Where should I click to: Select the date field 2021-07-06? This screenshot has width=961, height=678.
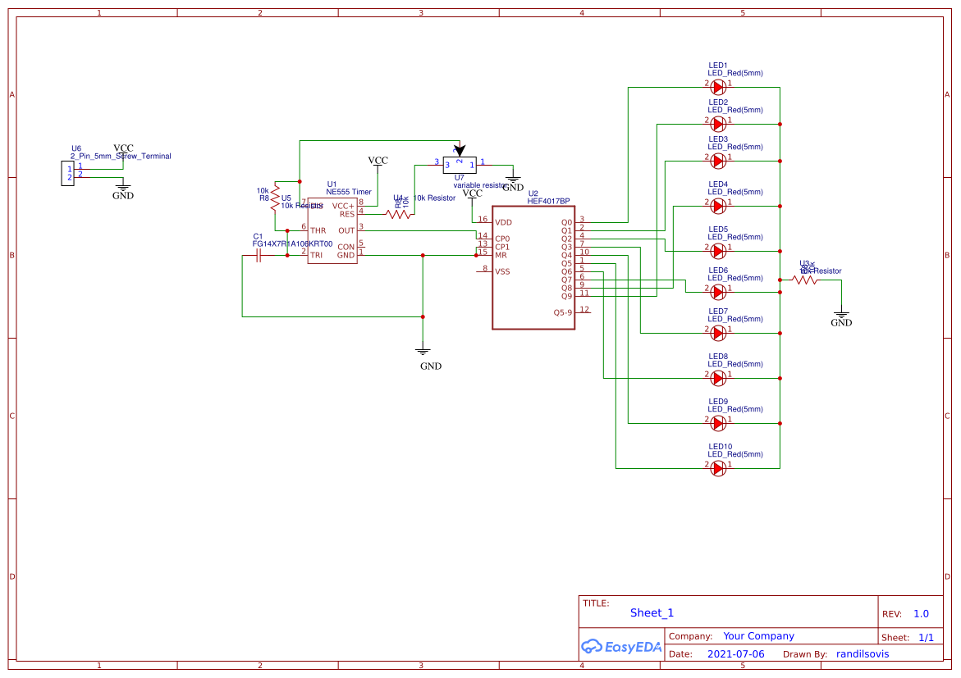click(x=734, y=653)
